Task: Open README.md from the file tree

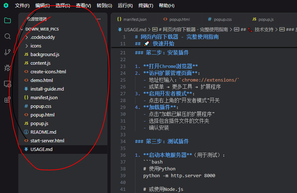Action: point(43,132)
